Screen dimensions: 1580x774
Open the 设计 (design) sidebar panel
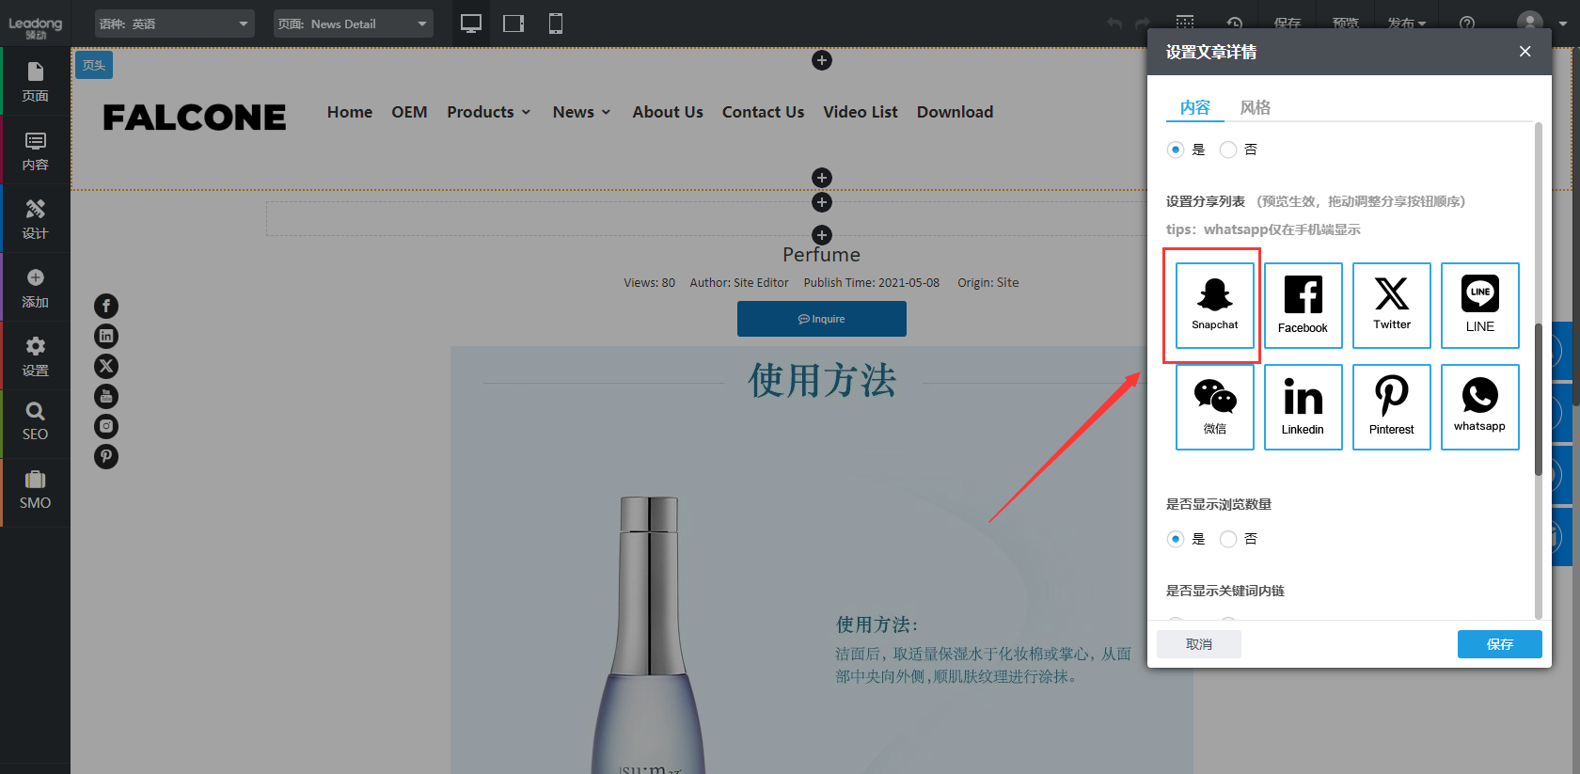35,219
